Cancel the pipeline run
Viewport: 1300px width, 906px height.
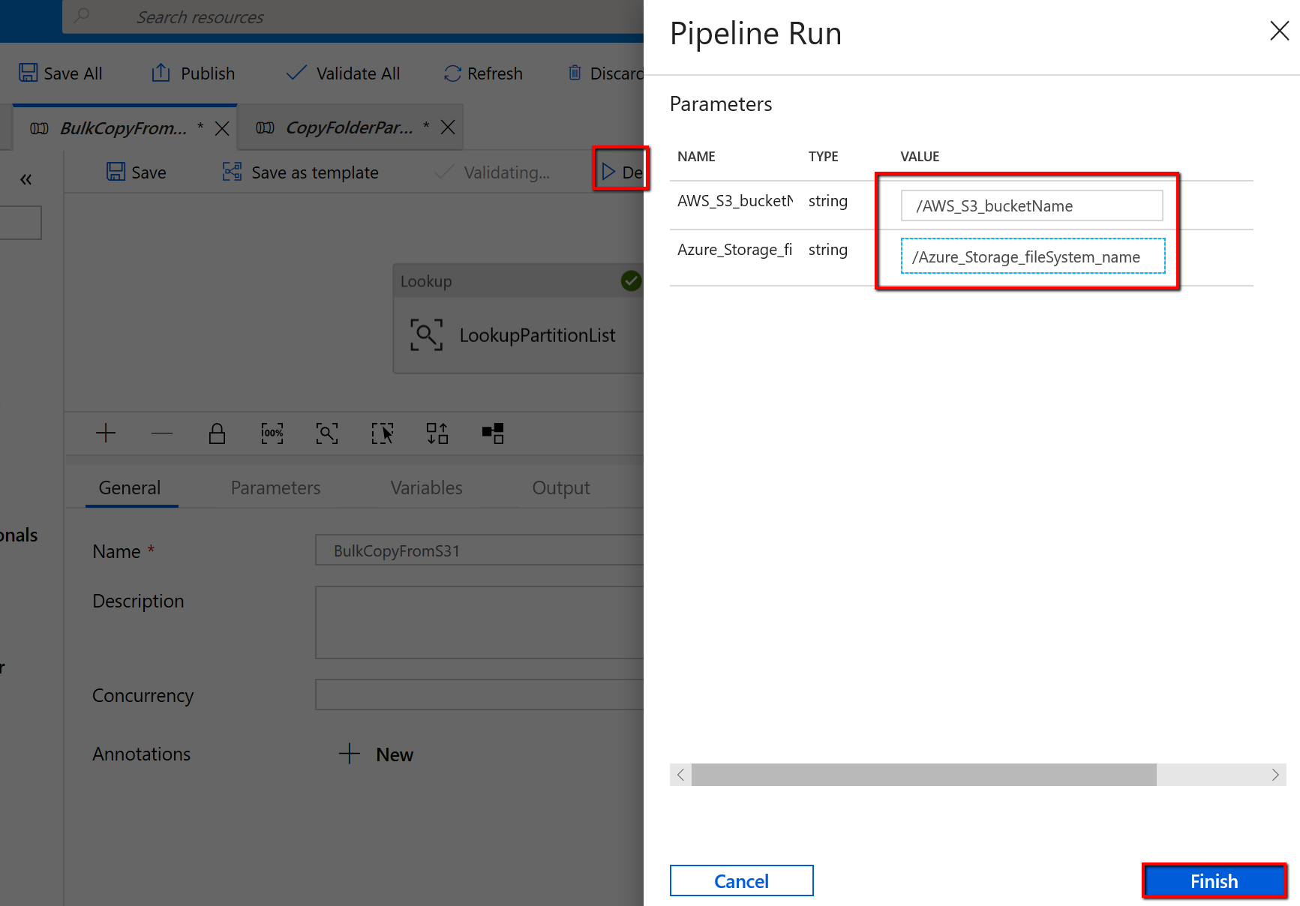click(x=741, y=880)
